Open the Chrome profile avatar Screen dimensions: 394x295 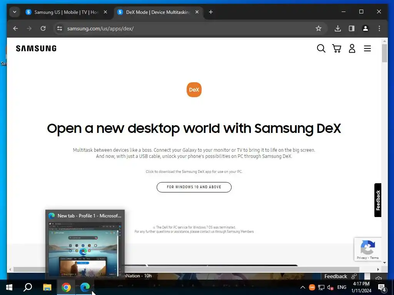coord(366,28)
